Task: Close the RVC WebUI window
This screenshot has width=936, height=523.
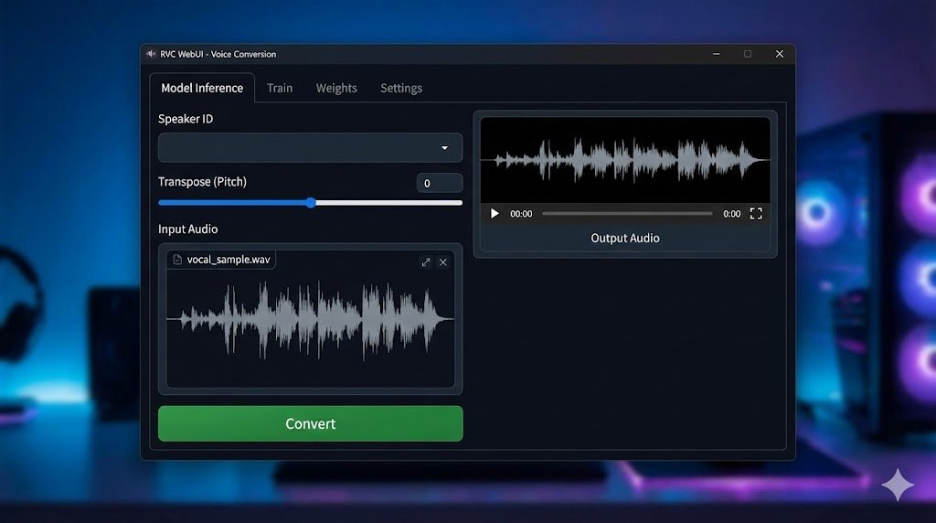Action: 779,54
